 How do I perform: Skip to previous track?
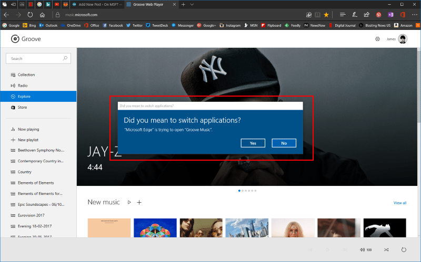coord(310,250)
